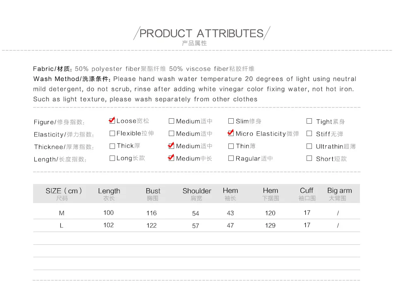
Task: Select the size M row label
Action: point(62,213)
